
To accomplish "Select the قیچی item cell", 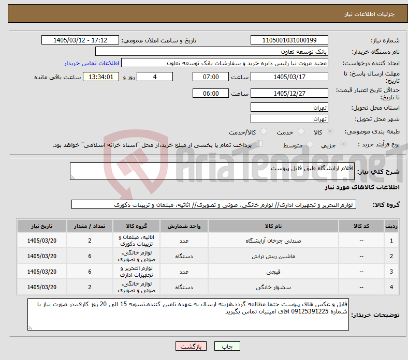I will coord(273,272).
